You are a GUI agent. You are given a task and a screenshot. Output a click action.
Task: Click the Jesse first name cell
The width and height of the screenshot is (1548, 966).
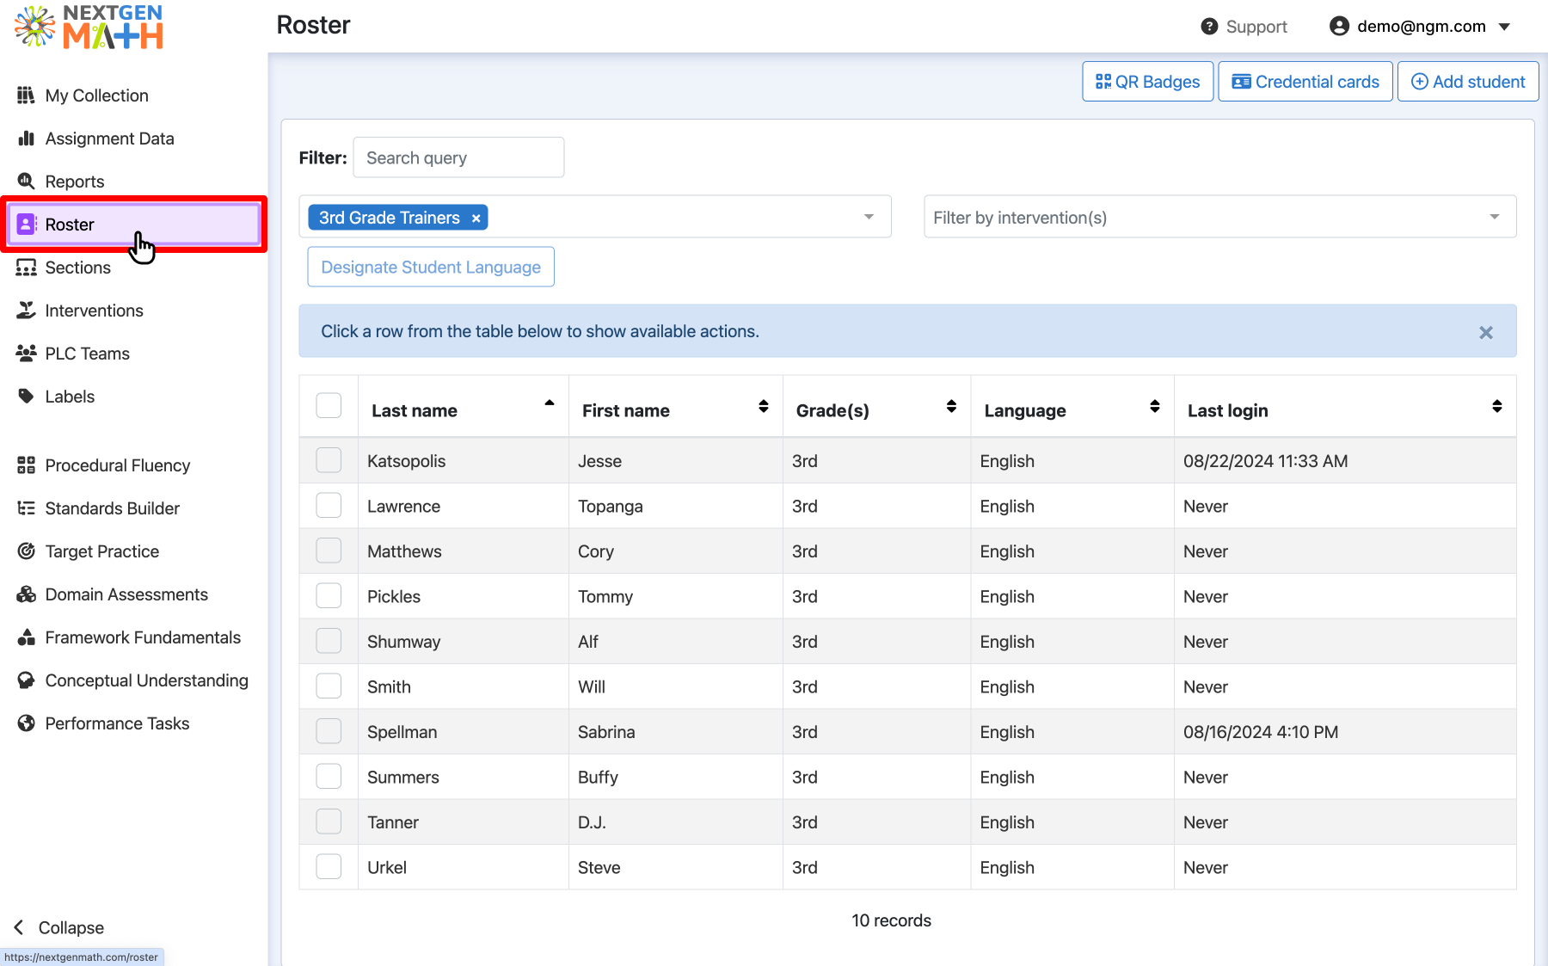[675, 461]
